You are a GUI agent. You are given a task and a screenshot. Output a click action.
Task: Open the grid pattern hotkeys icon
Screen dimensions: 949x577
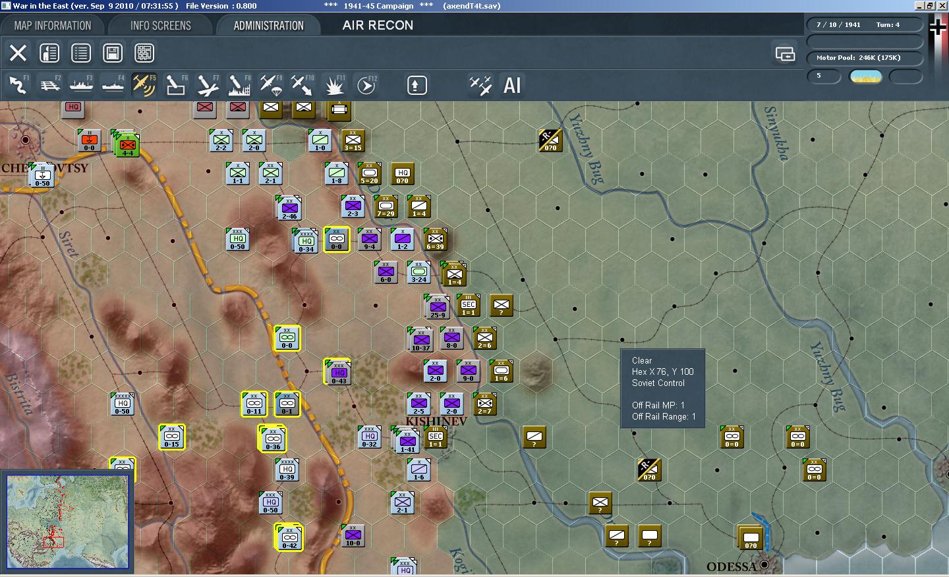[x=144, y=53]
